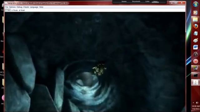This screenshot has width=200, height=112.
Task: Open the black window taskbar icon
Action: (x=195, y=75)
